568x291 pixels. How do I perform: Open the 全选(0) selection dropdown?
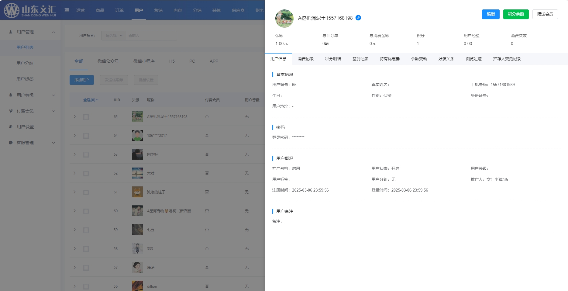91,100
